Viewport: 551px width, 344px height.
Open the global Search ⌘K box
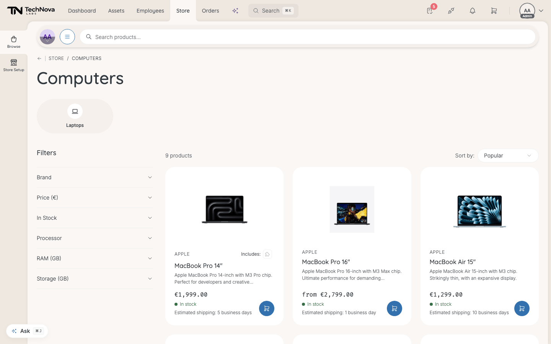(x=273, y=11)
